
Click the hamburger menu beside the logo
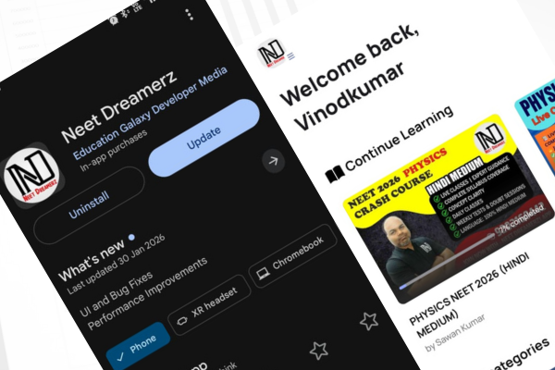(291, 55)
